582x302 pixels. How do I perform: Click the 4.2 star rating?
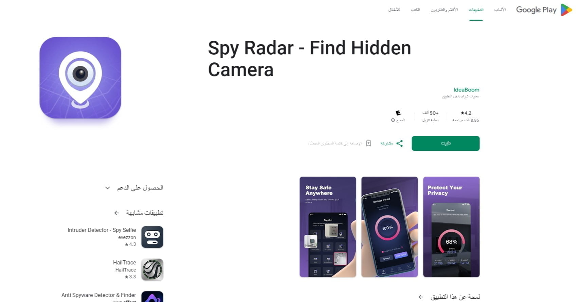click(x=466, y=113)
